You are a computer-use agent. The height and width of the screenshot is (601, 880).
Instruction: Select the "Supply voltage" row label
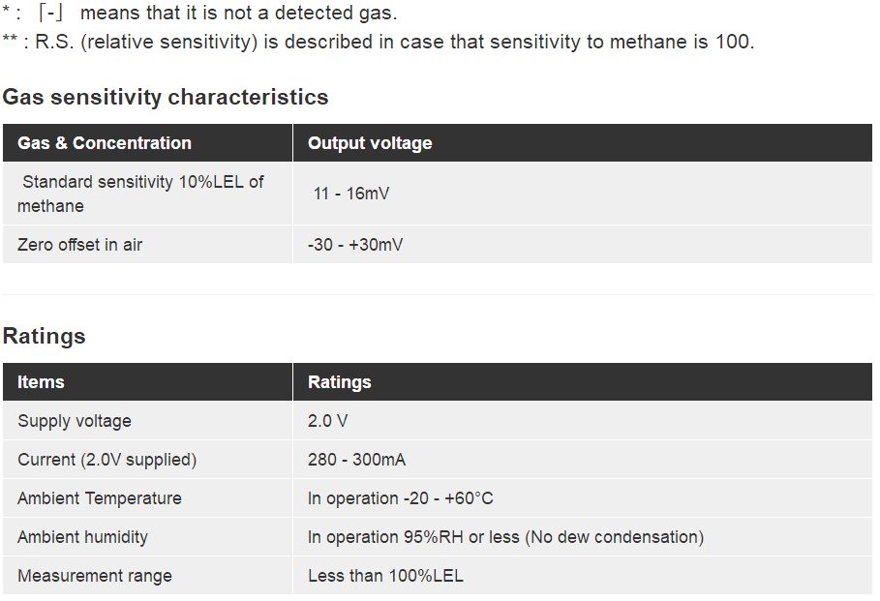(75, 421)
